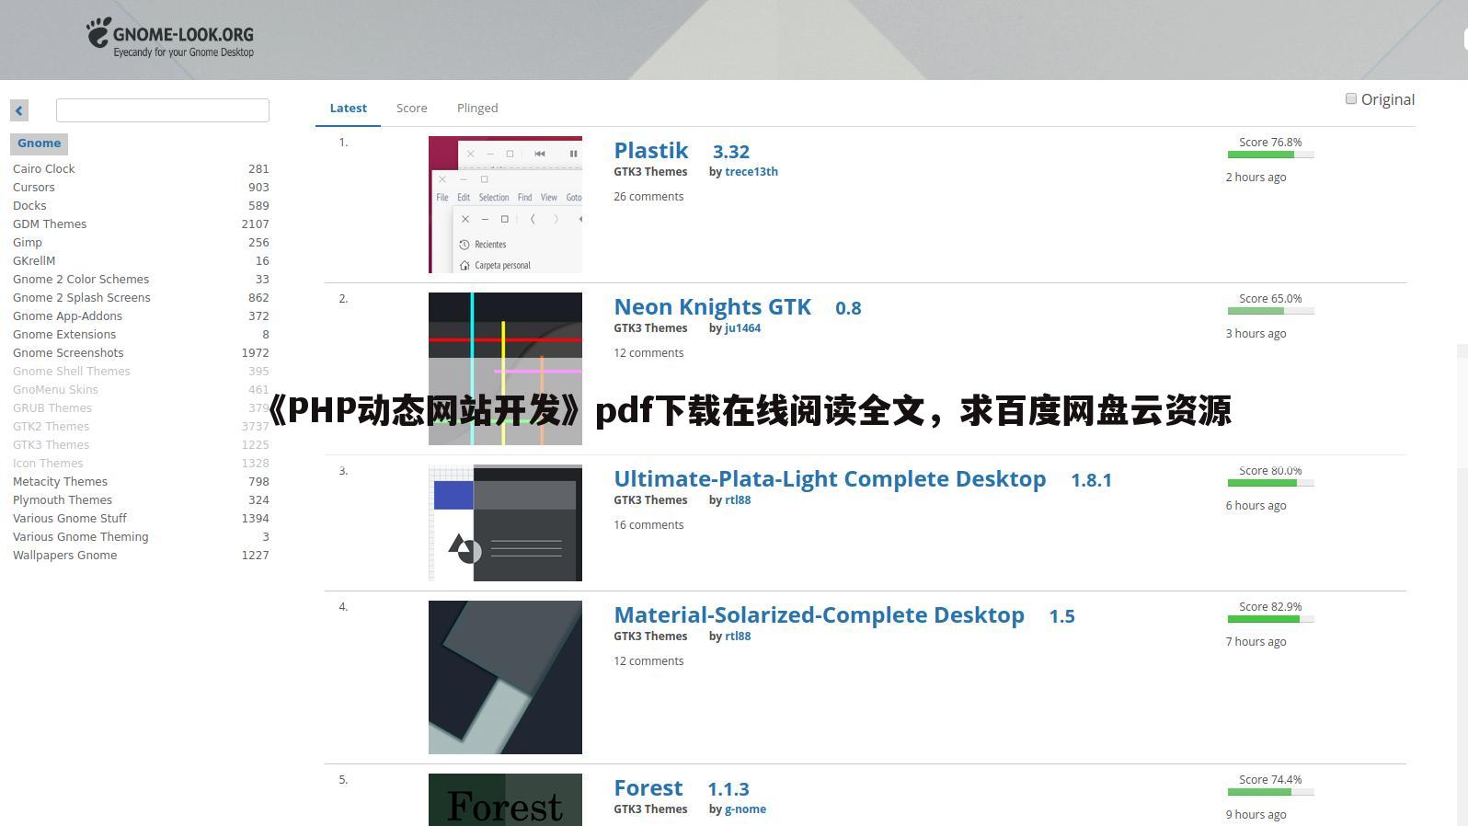
Task: Click Material-Solarized's 82.9% score bar
Action: [x=1270, y=619]
